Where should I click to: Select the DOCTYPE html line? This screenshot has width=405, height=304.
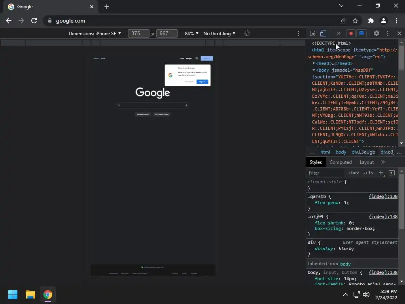[331, 43]
